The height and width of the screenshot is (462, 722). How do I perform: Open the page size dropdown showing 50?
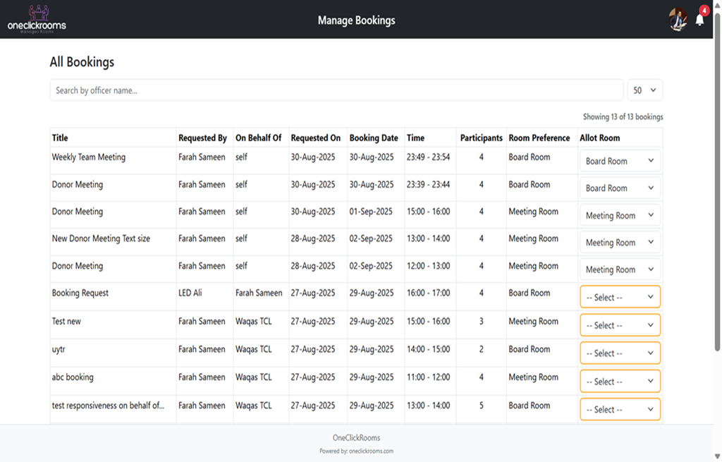644,90
